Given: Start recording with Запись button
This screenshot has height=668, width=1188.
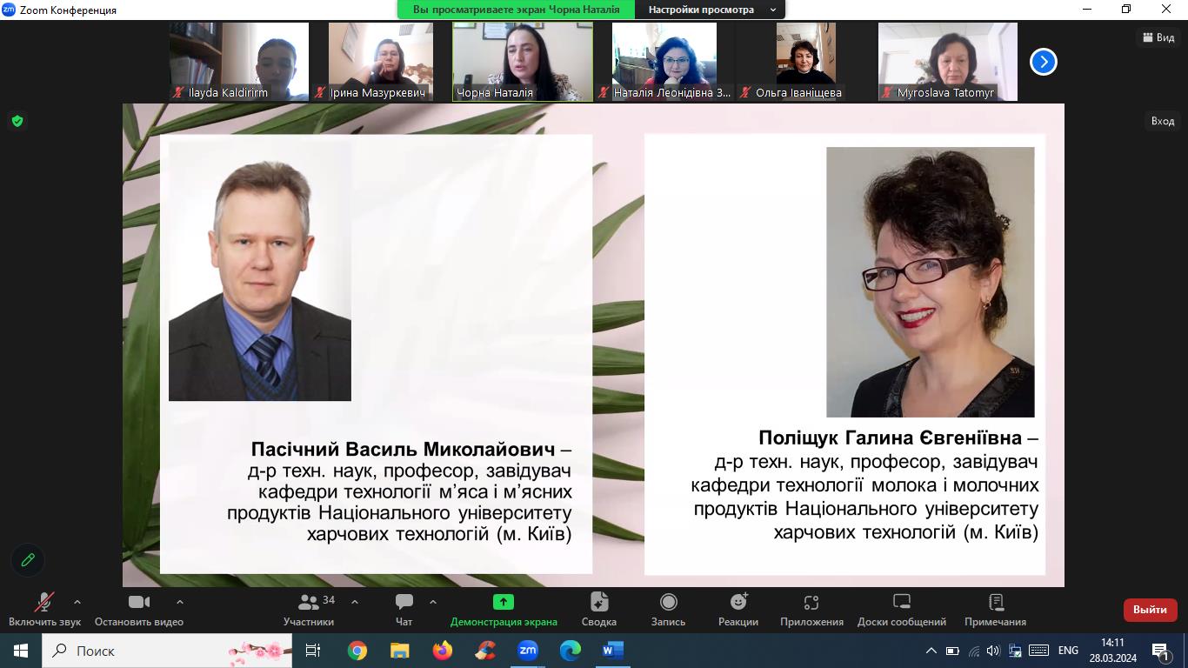Looking at the screenshot, I should [668, 602].
